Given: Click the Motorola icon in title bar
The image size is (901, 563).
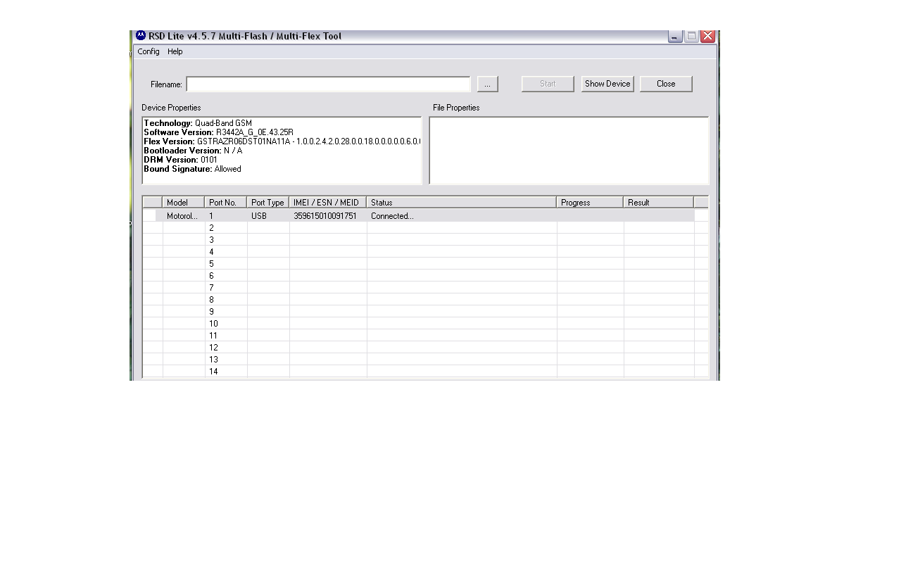Looking at the screenshot, I should (141, 36).
